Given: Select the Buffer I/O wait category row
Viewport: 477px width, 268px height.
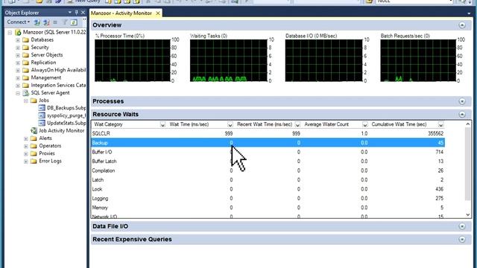Looking at the screenshot, I should [268, 152].
